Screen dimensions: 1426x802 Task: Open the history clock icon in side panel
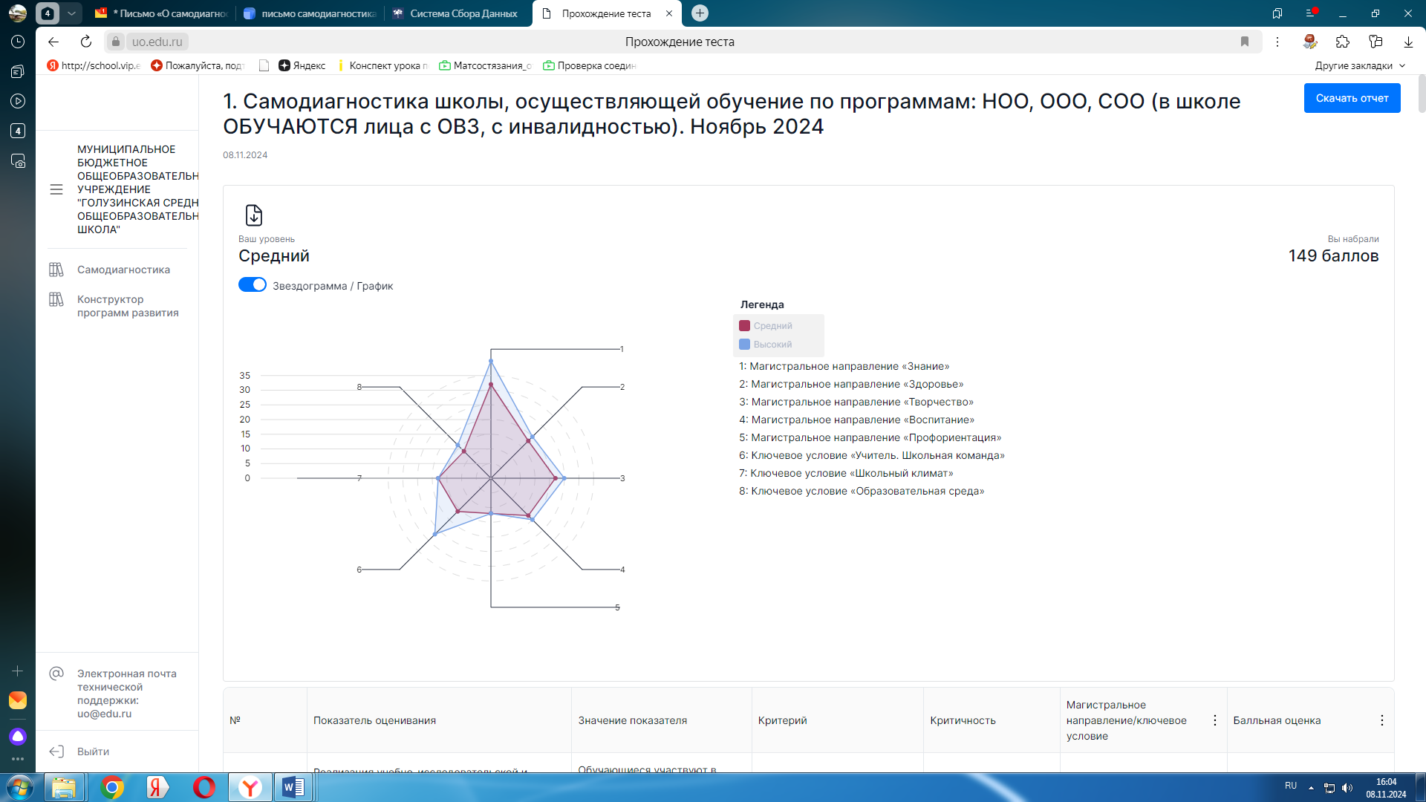tap(18, 42)
